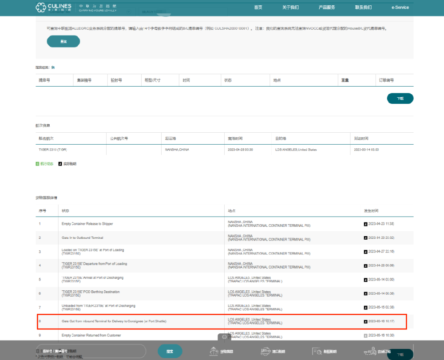Collapse the bottom bar using the round minus icon
The width and height of the screenshot is (444, 360).
click(x=224, y=337)
